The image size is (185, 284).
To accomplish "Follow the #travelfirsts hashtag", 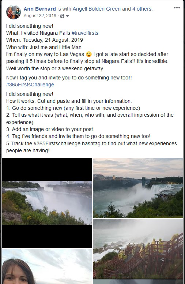I will pyautogui.click(x=85, y=33).
